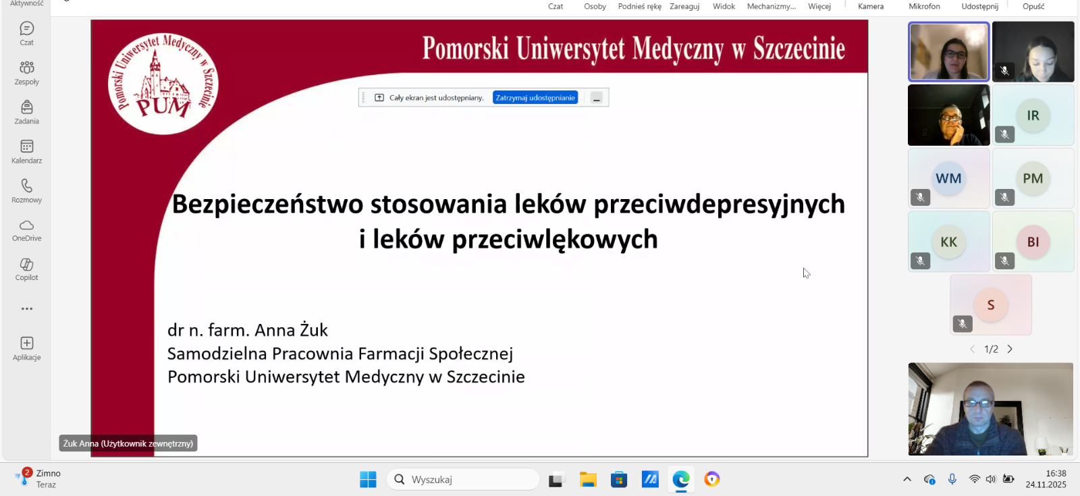
Task: Open Microsoft Edge from the taskbar
Action: [x=680, y=479]
